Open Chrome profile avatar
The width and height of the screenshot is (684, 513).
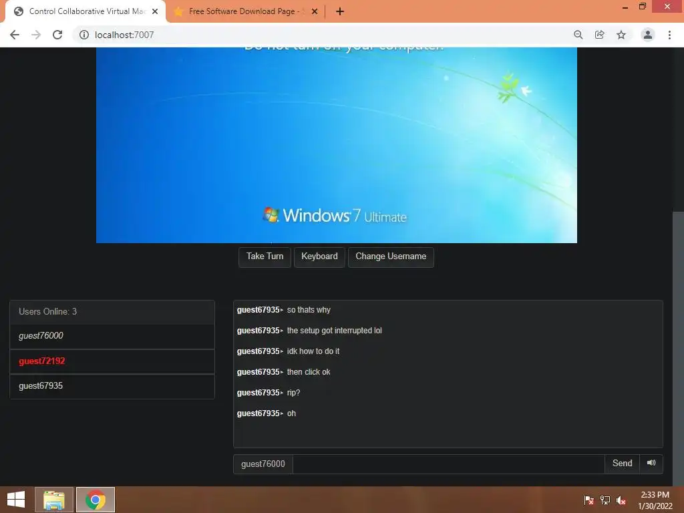pyautogui.click(x=648, y=35)
